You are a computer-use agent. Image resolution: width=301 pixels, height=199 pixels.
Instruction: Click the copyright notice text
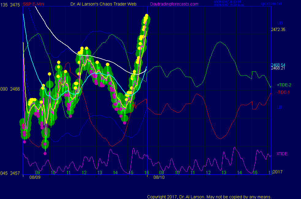(x=209, y=197)
